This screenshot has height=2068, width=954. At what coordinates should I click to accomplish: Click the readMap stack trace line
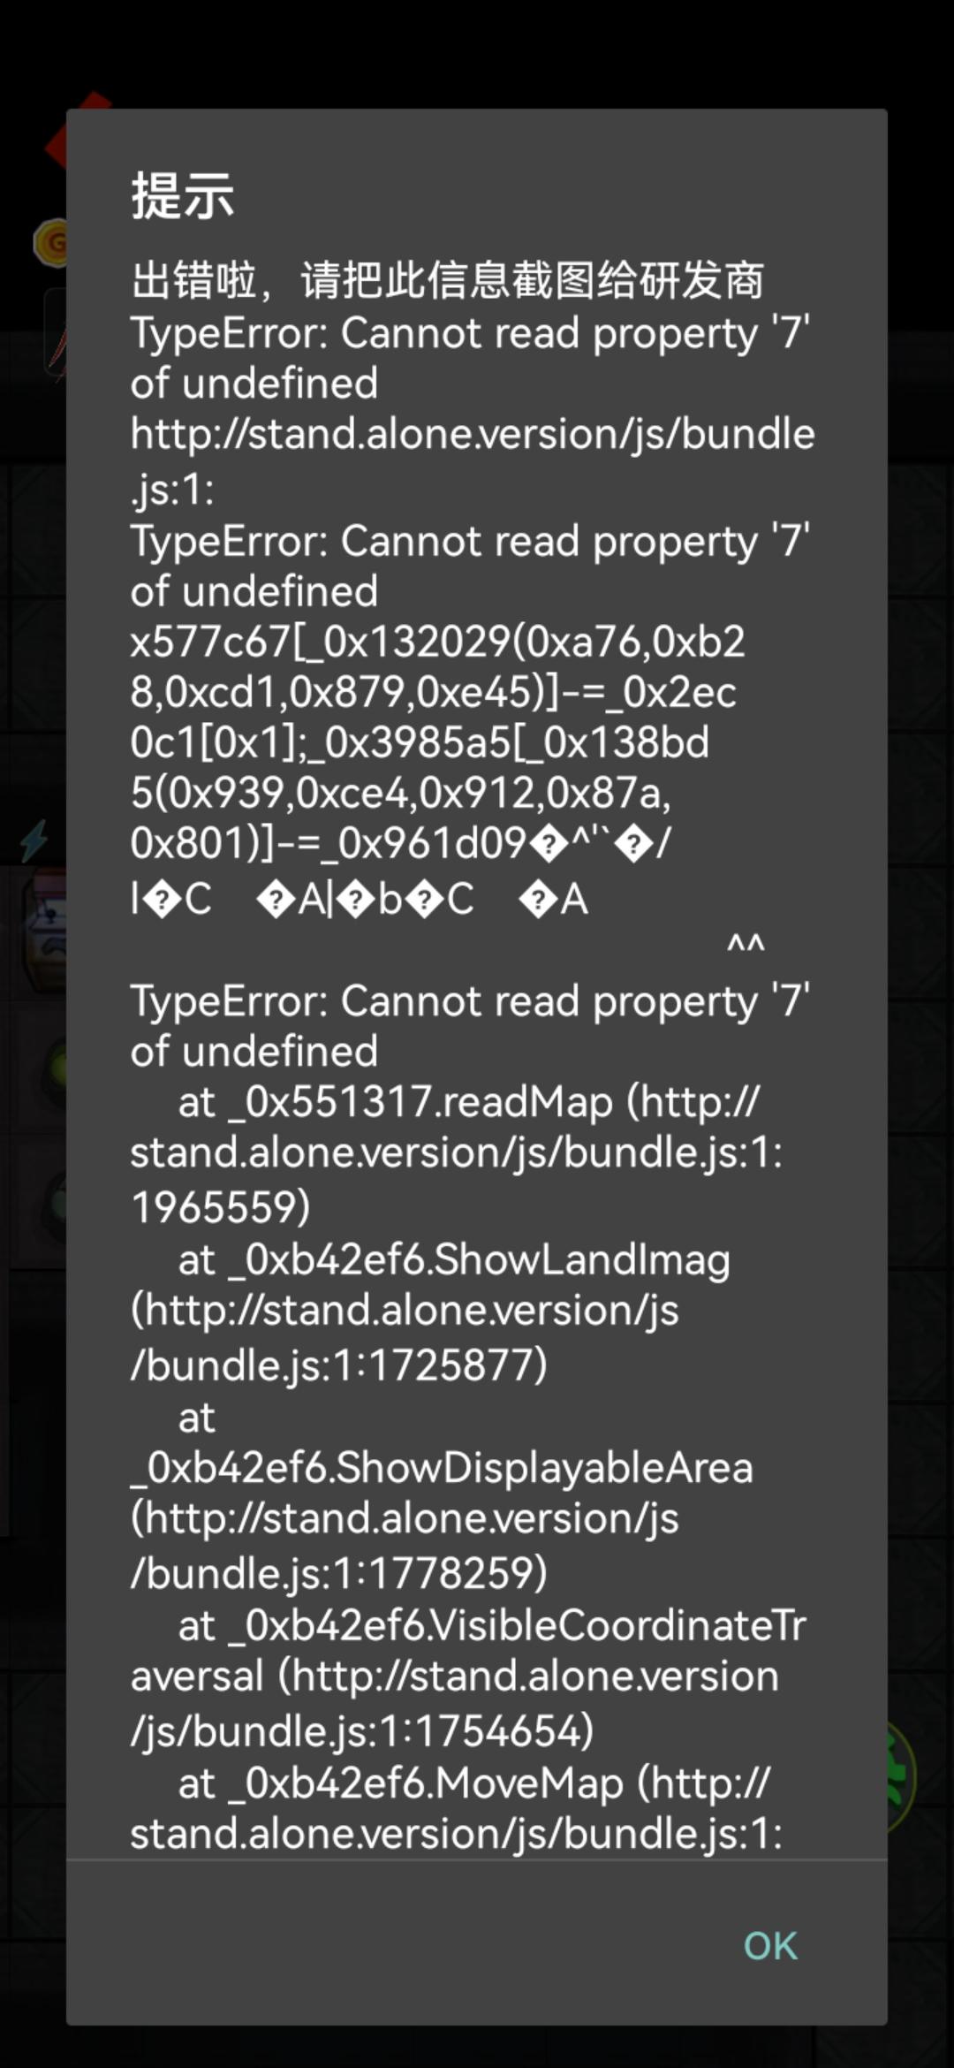pyautogui.click(x=457, y=1153)
